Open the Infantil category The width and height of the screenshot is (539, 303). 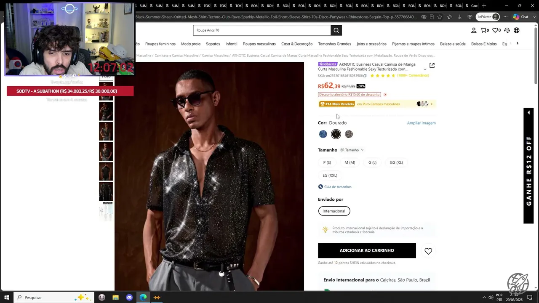[x=231, y=44]
